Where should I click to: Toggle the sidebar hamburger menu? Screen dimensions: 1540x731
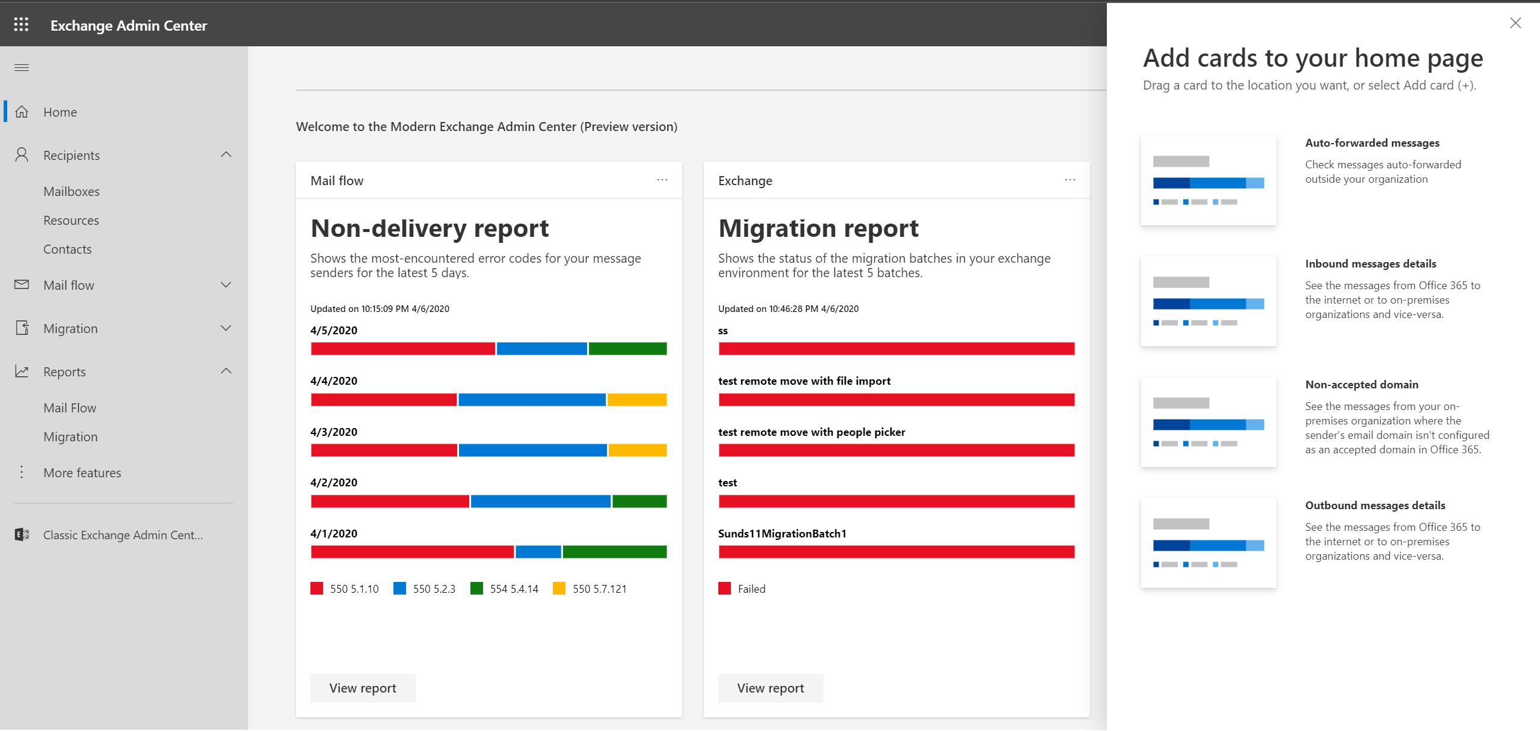coord(20,67)
